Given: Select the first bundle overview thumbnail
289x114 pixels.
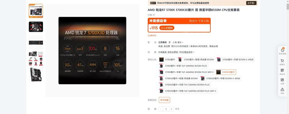Looking at the screenshot, I should point(36,11).
